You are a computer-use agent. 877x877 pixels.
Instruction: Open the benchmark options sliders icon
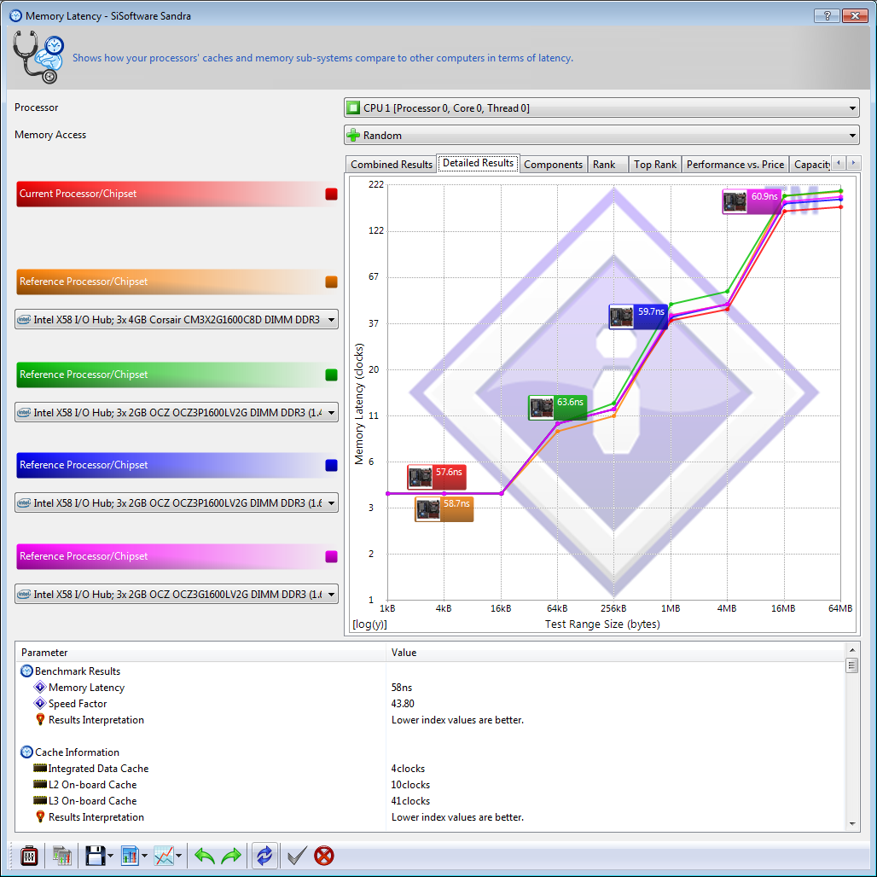(29, 855)
